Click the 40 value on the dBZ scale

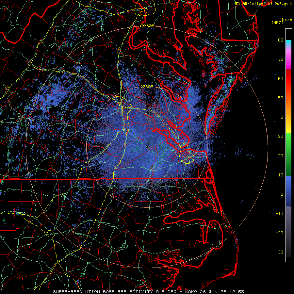pos(281,117)
